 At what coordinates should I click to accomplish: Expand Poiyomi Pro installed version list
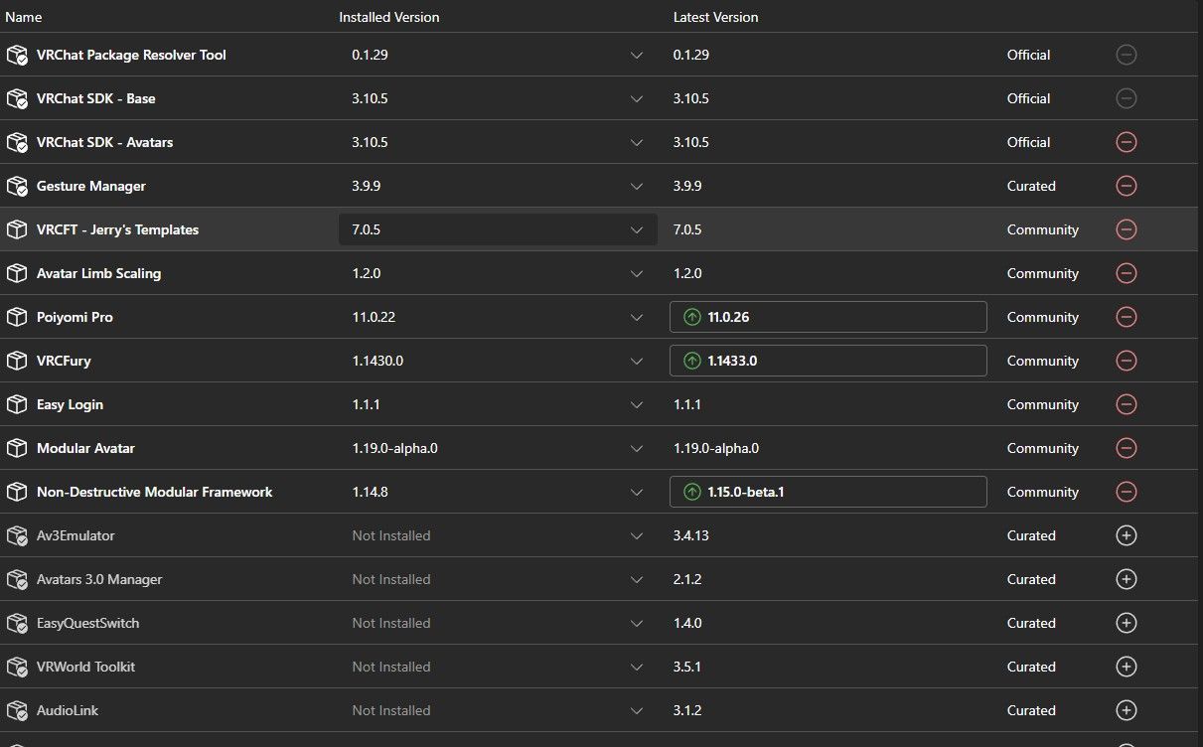pos(498,317)
